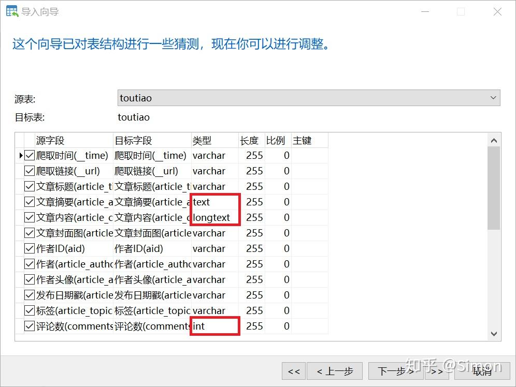This screenshot has width=516, height=387.
Task: Select source field 发布日期戳 text
Action: (75, 295)
